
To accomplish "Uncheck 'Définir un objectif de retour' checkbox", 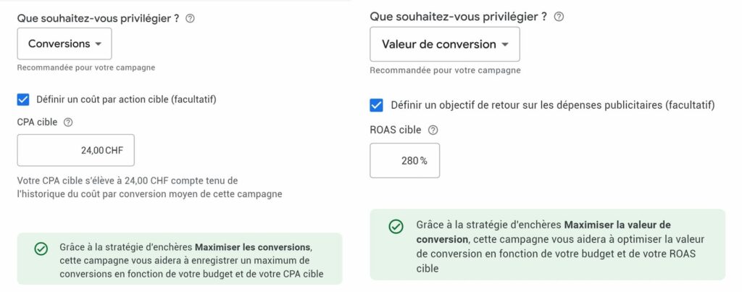I will [376, 105].
